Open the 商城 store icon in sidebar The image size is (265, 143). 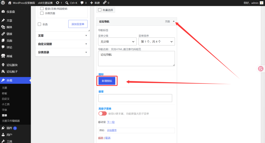pos(3,56)
